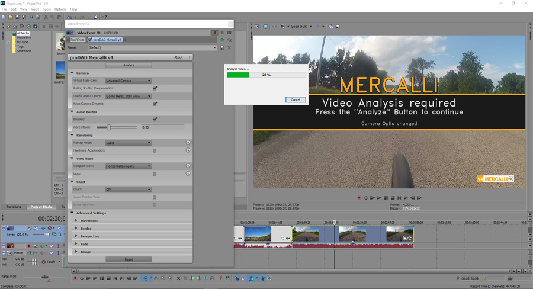Expand the Perspective advanced section
The image size is (533, 289).
(76, 236)
